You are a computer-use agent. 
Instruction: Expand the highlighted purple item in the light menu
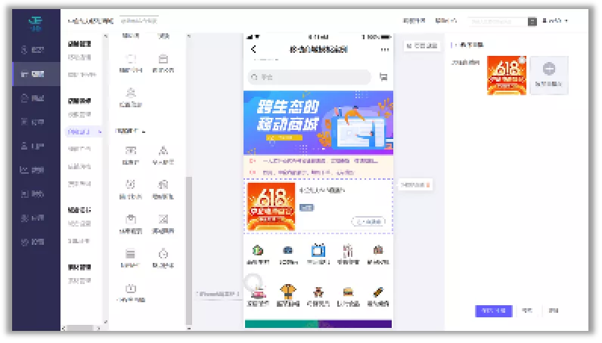84,131
